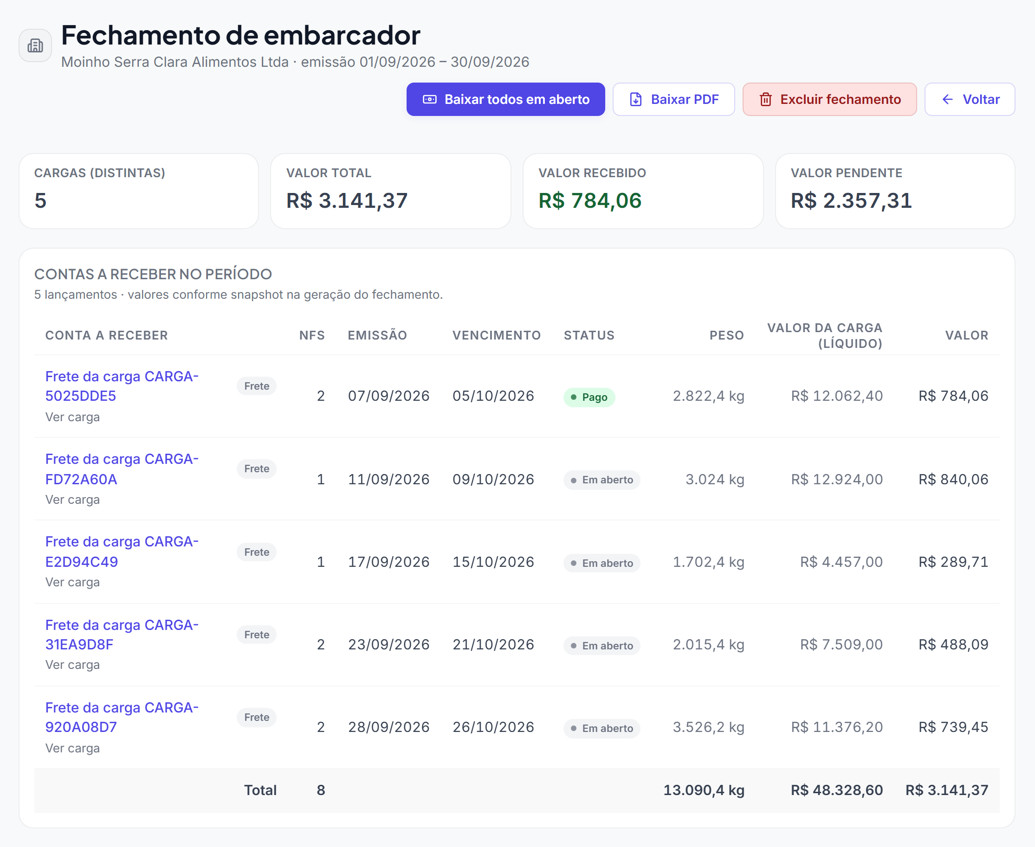This screenshot has height=847, width=1035.
Task: Click Em aberto badge for 17/09/2026 emission
Action: (602, 563)
